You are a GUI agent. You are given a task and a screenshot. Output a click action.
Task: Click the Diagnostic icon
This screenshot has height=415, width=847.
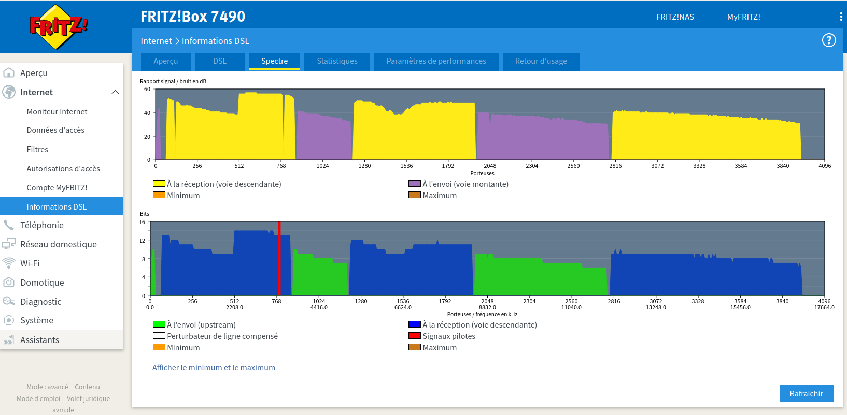pos(9,302)
